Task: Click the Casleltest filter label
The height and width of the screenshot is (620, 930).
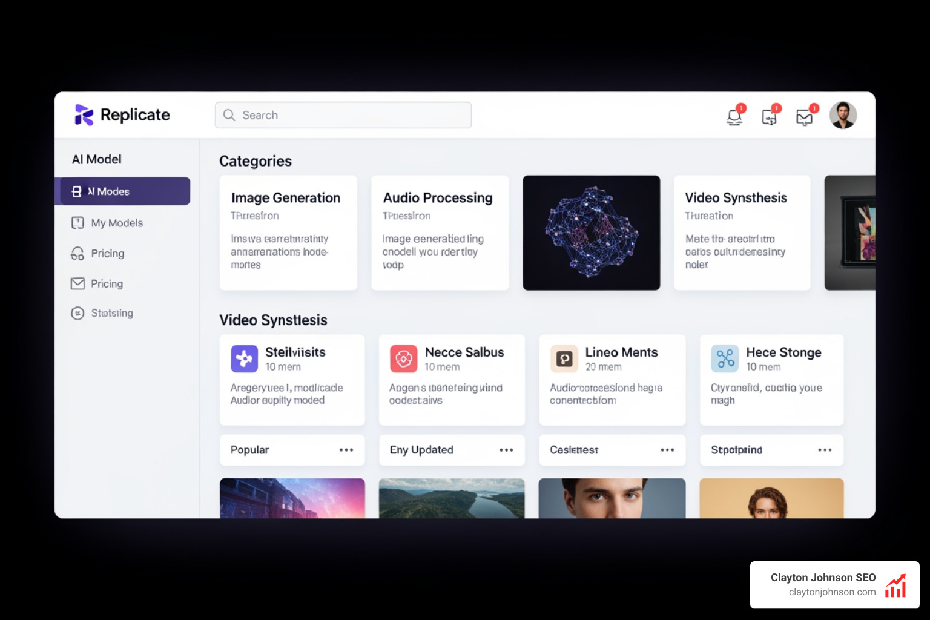Action: 573,450
